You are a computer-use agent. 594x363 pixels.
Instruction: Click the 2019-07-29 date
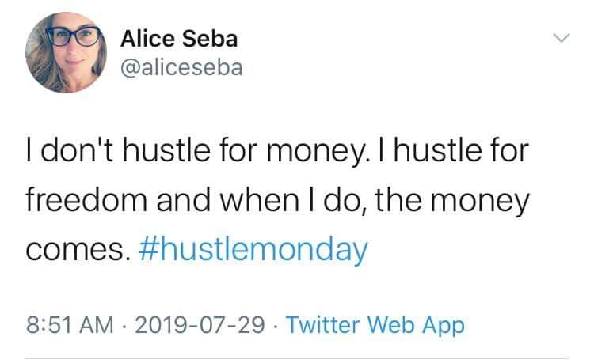200,325
